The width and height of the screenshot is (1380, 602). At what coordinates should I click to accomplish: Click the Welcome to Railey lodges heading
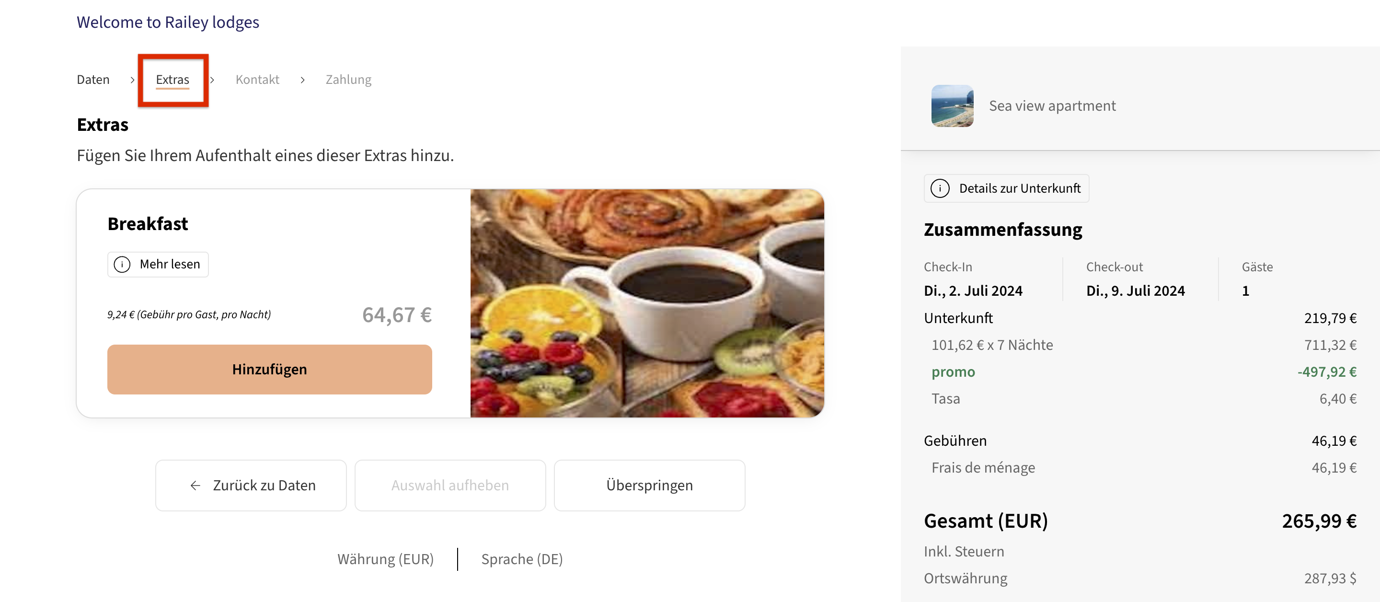point(168,23)
